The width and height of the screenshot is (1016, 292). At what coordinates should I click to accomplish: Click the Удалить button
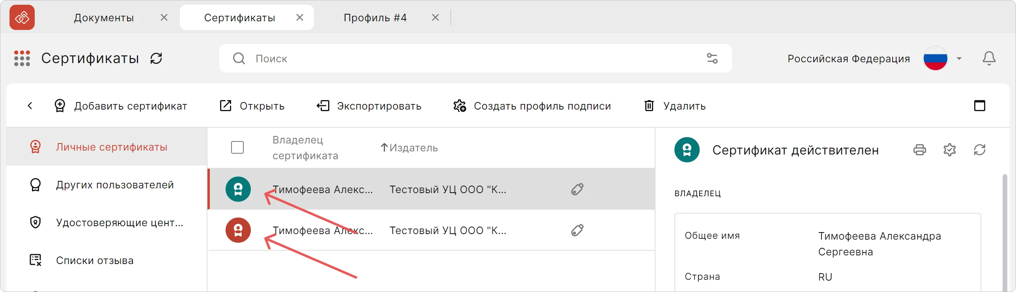[674, 106]
